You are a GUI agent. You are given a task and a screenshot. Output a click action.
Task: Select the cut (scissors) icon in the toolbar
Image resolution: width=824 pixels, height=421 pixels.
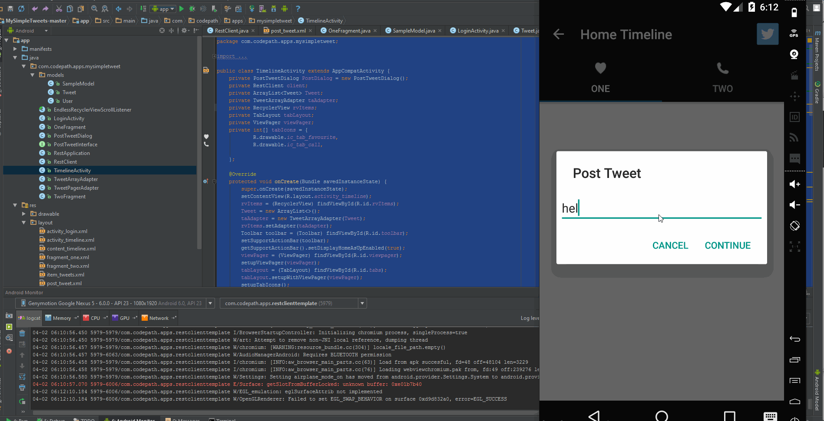[x=59, y=8]
